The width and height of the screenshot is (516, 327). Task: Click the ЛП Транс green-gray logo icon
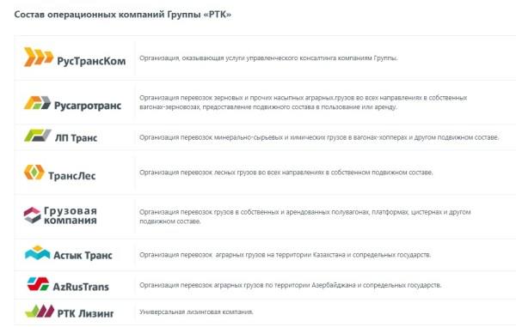[38, 136]
